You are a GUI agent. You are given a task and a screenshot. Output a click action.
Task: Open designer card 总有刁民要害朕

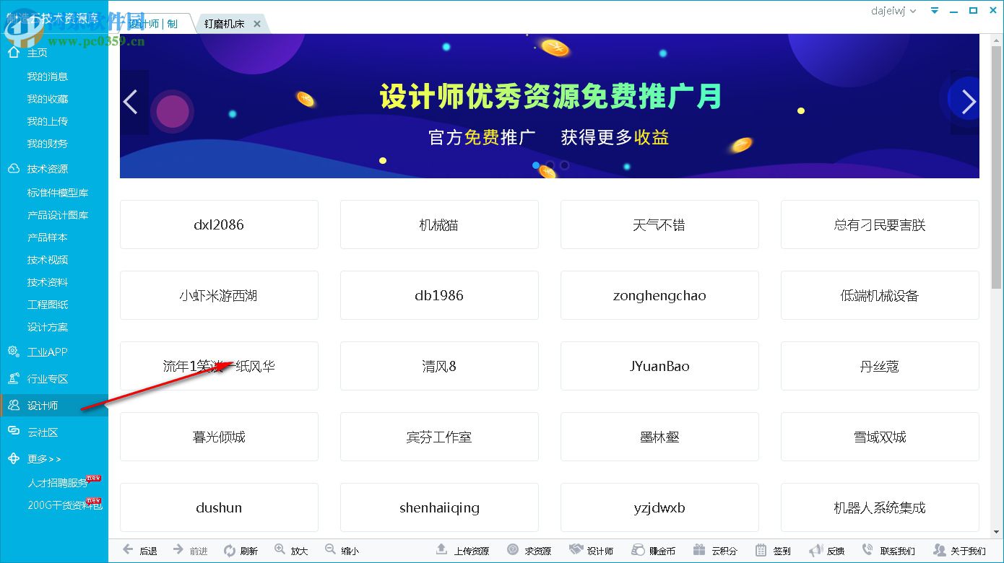(880, 224)
